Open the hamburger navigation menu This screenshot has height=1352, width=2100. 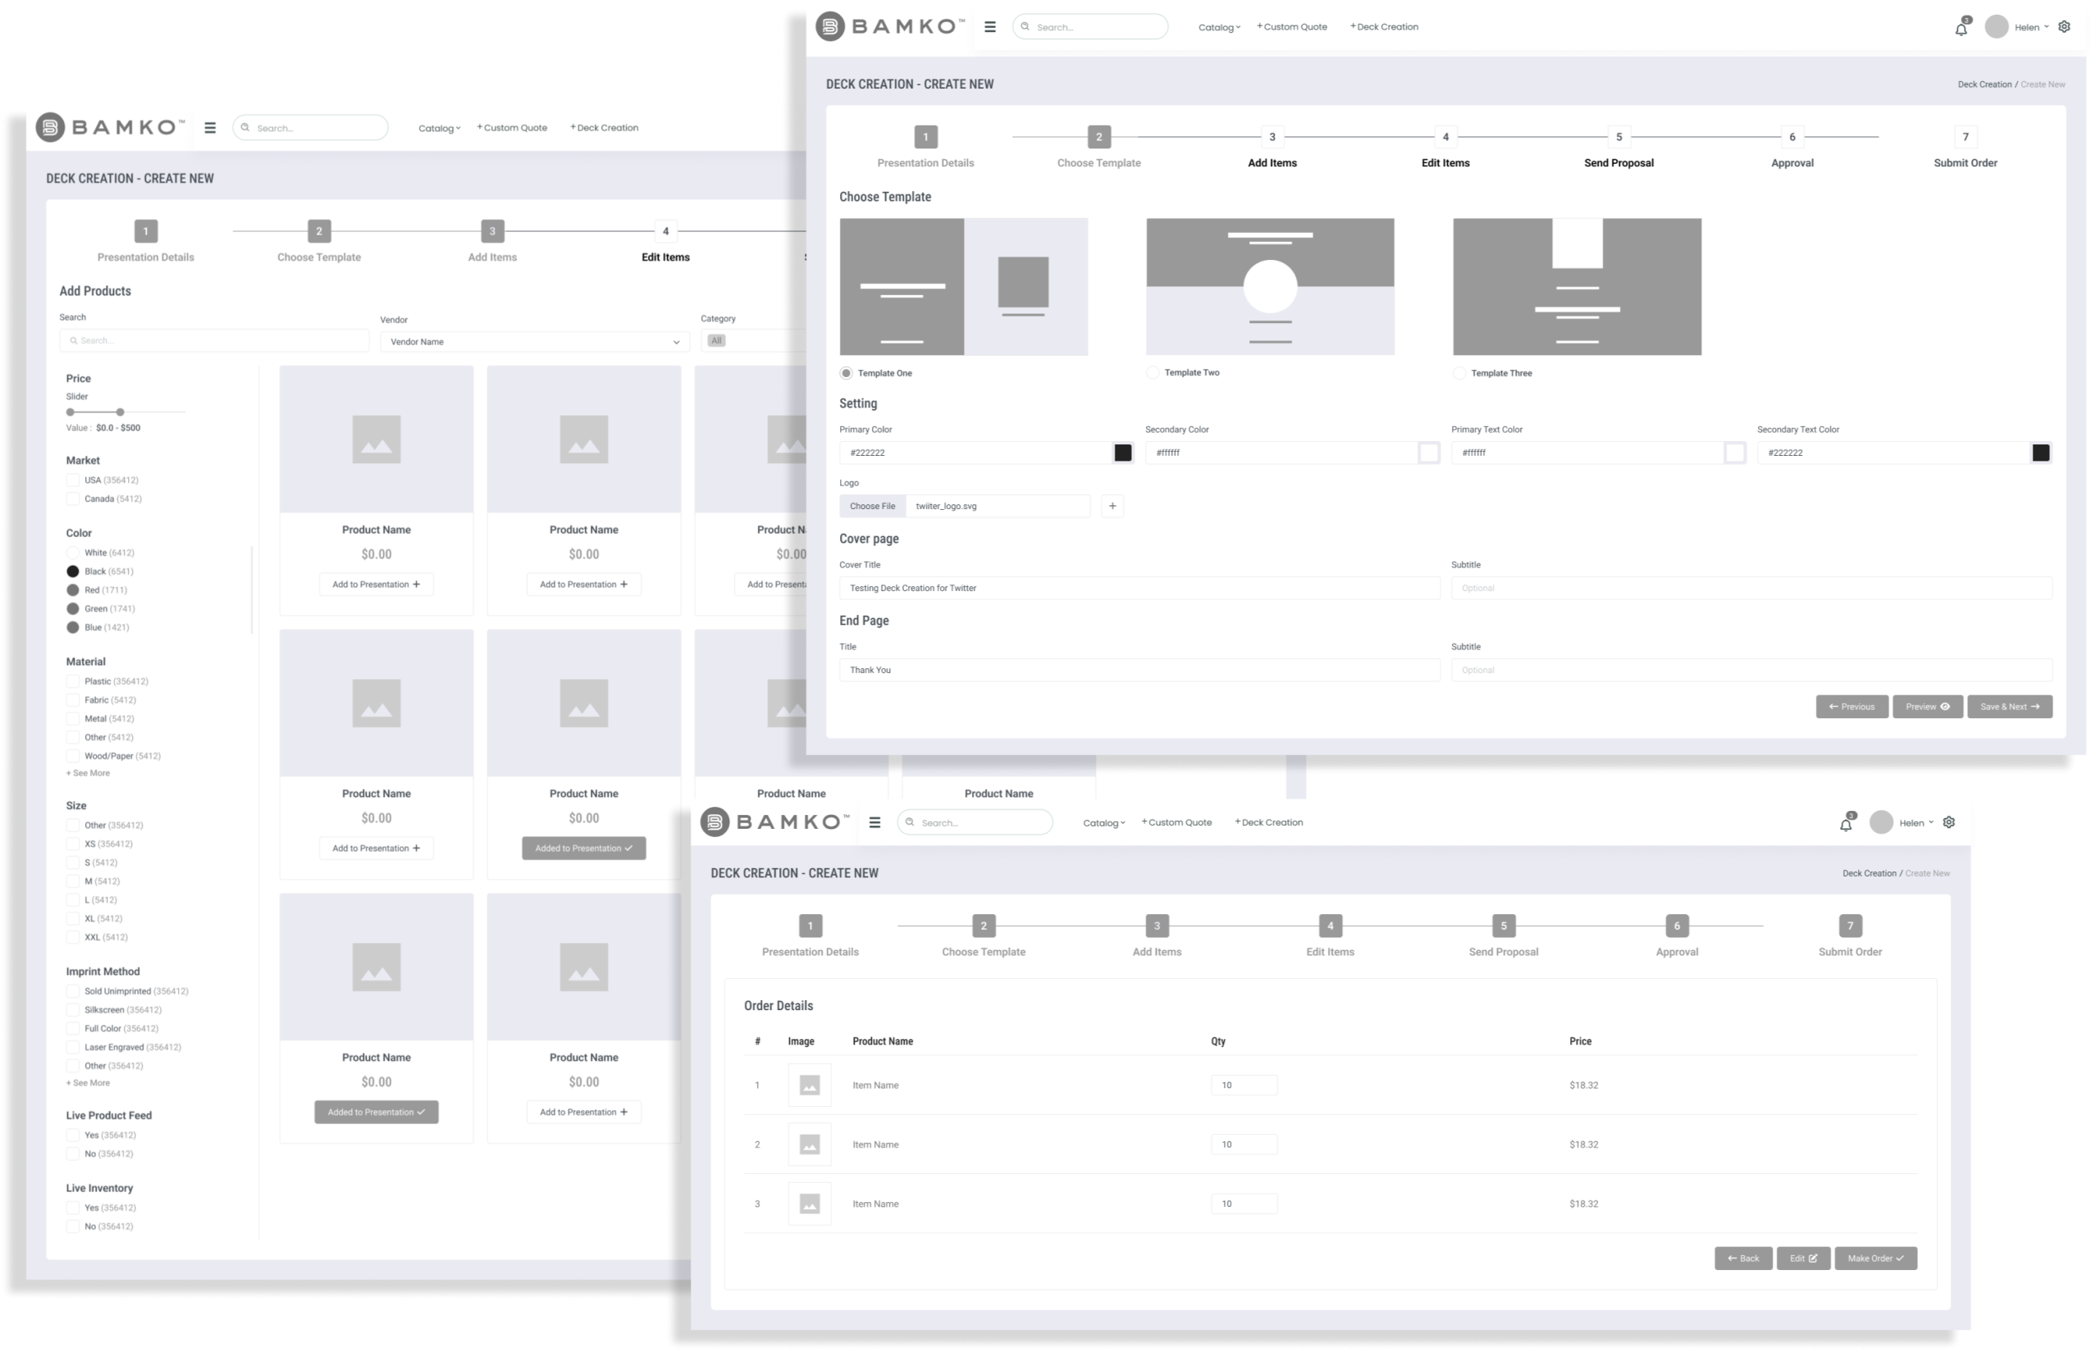[x=991, y=26]
